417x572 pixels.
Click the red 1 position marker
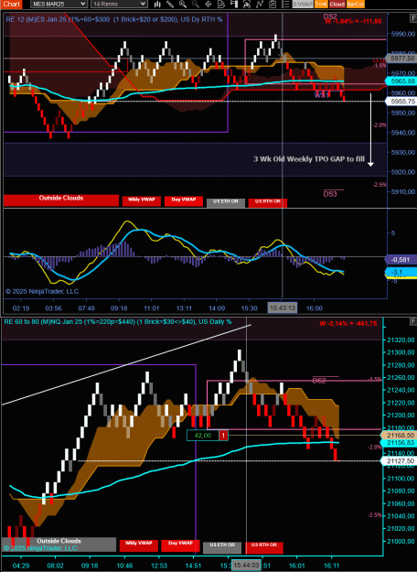(223, 436)
